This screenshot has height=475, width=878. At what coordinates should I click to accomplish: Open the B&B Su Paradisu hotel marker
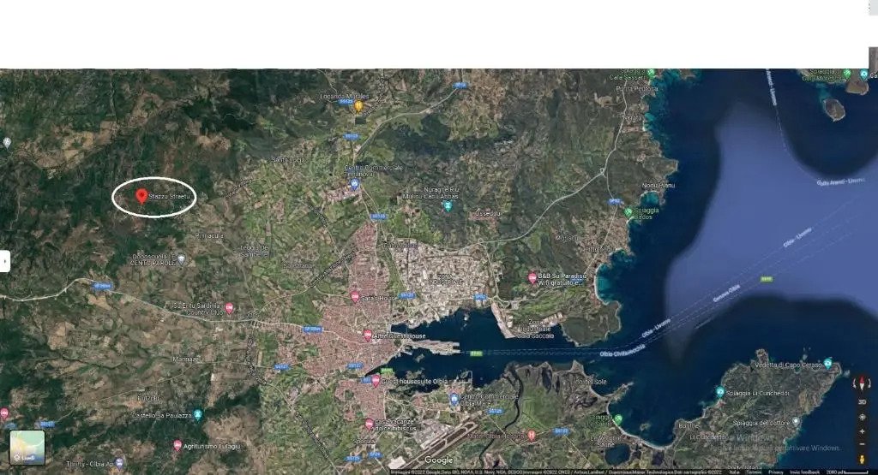click(532, 277)
